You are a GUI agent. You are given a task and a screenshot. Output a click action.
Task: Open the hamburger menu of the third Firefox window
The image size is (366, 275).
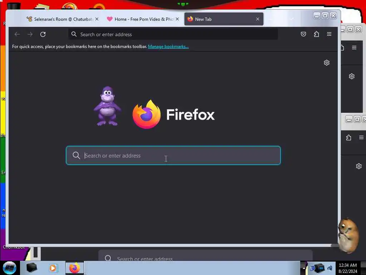tap(362, 137)
